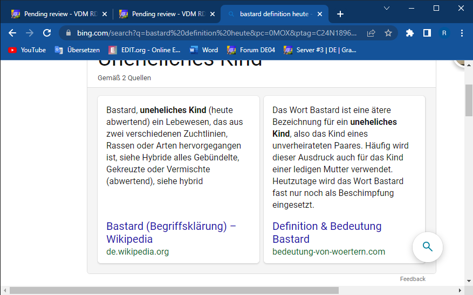View site info via the lock icon

(x=68, y=33)
